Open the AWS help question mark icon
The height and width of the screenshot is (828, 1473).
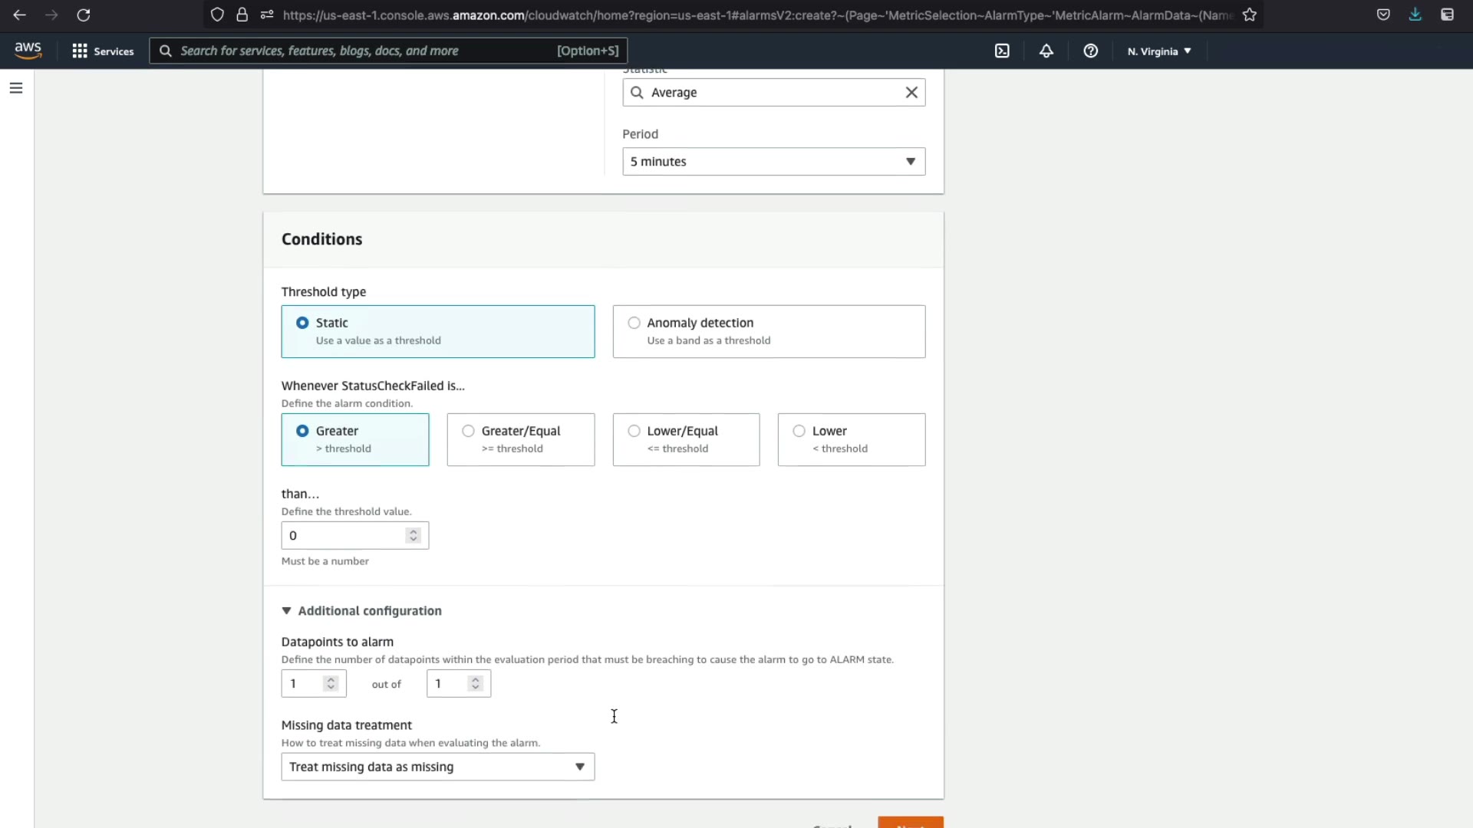(1090, 51)
